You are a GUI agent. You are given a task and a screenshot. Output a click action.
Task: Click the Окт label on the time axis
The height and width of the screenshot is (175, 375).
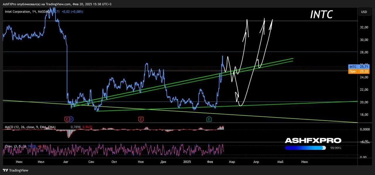[114, 162]
